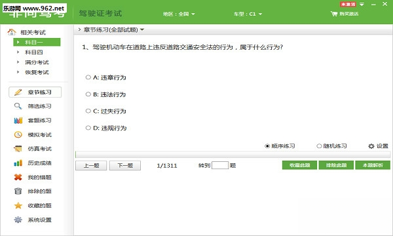Click the 转到 question number input field
Screen dimensions: 393x236
pyautogui.click(x=220, y=165)
